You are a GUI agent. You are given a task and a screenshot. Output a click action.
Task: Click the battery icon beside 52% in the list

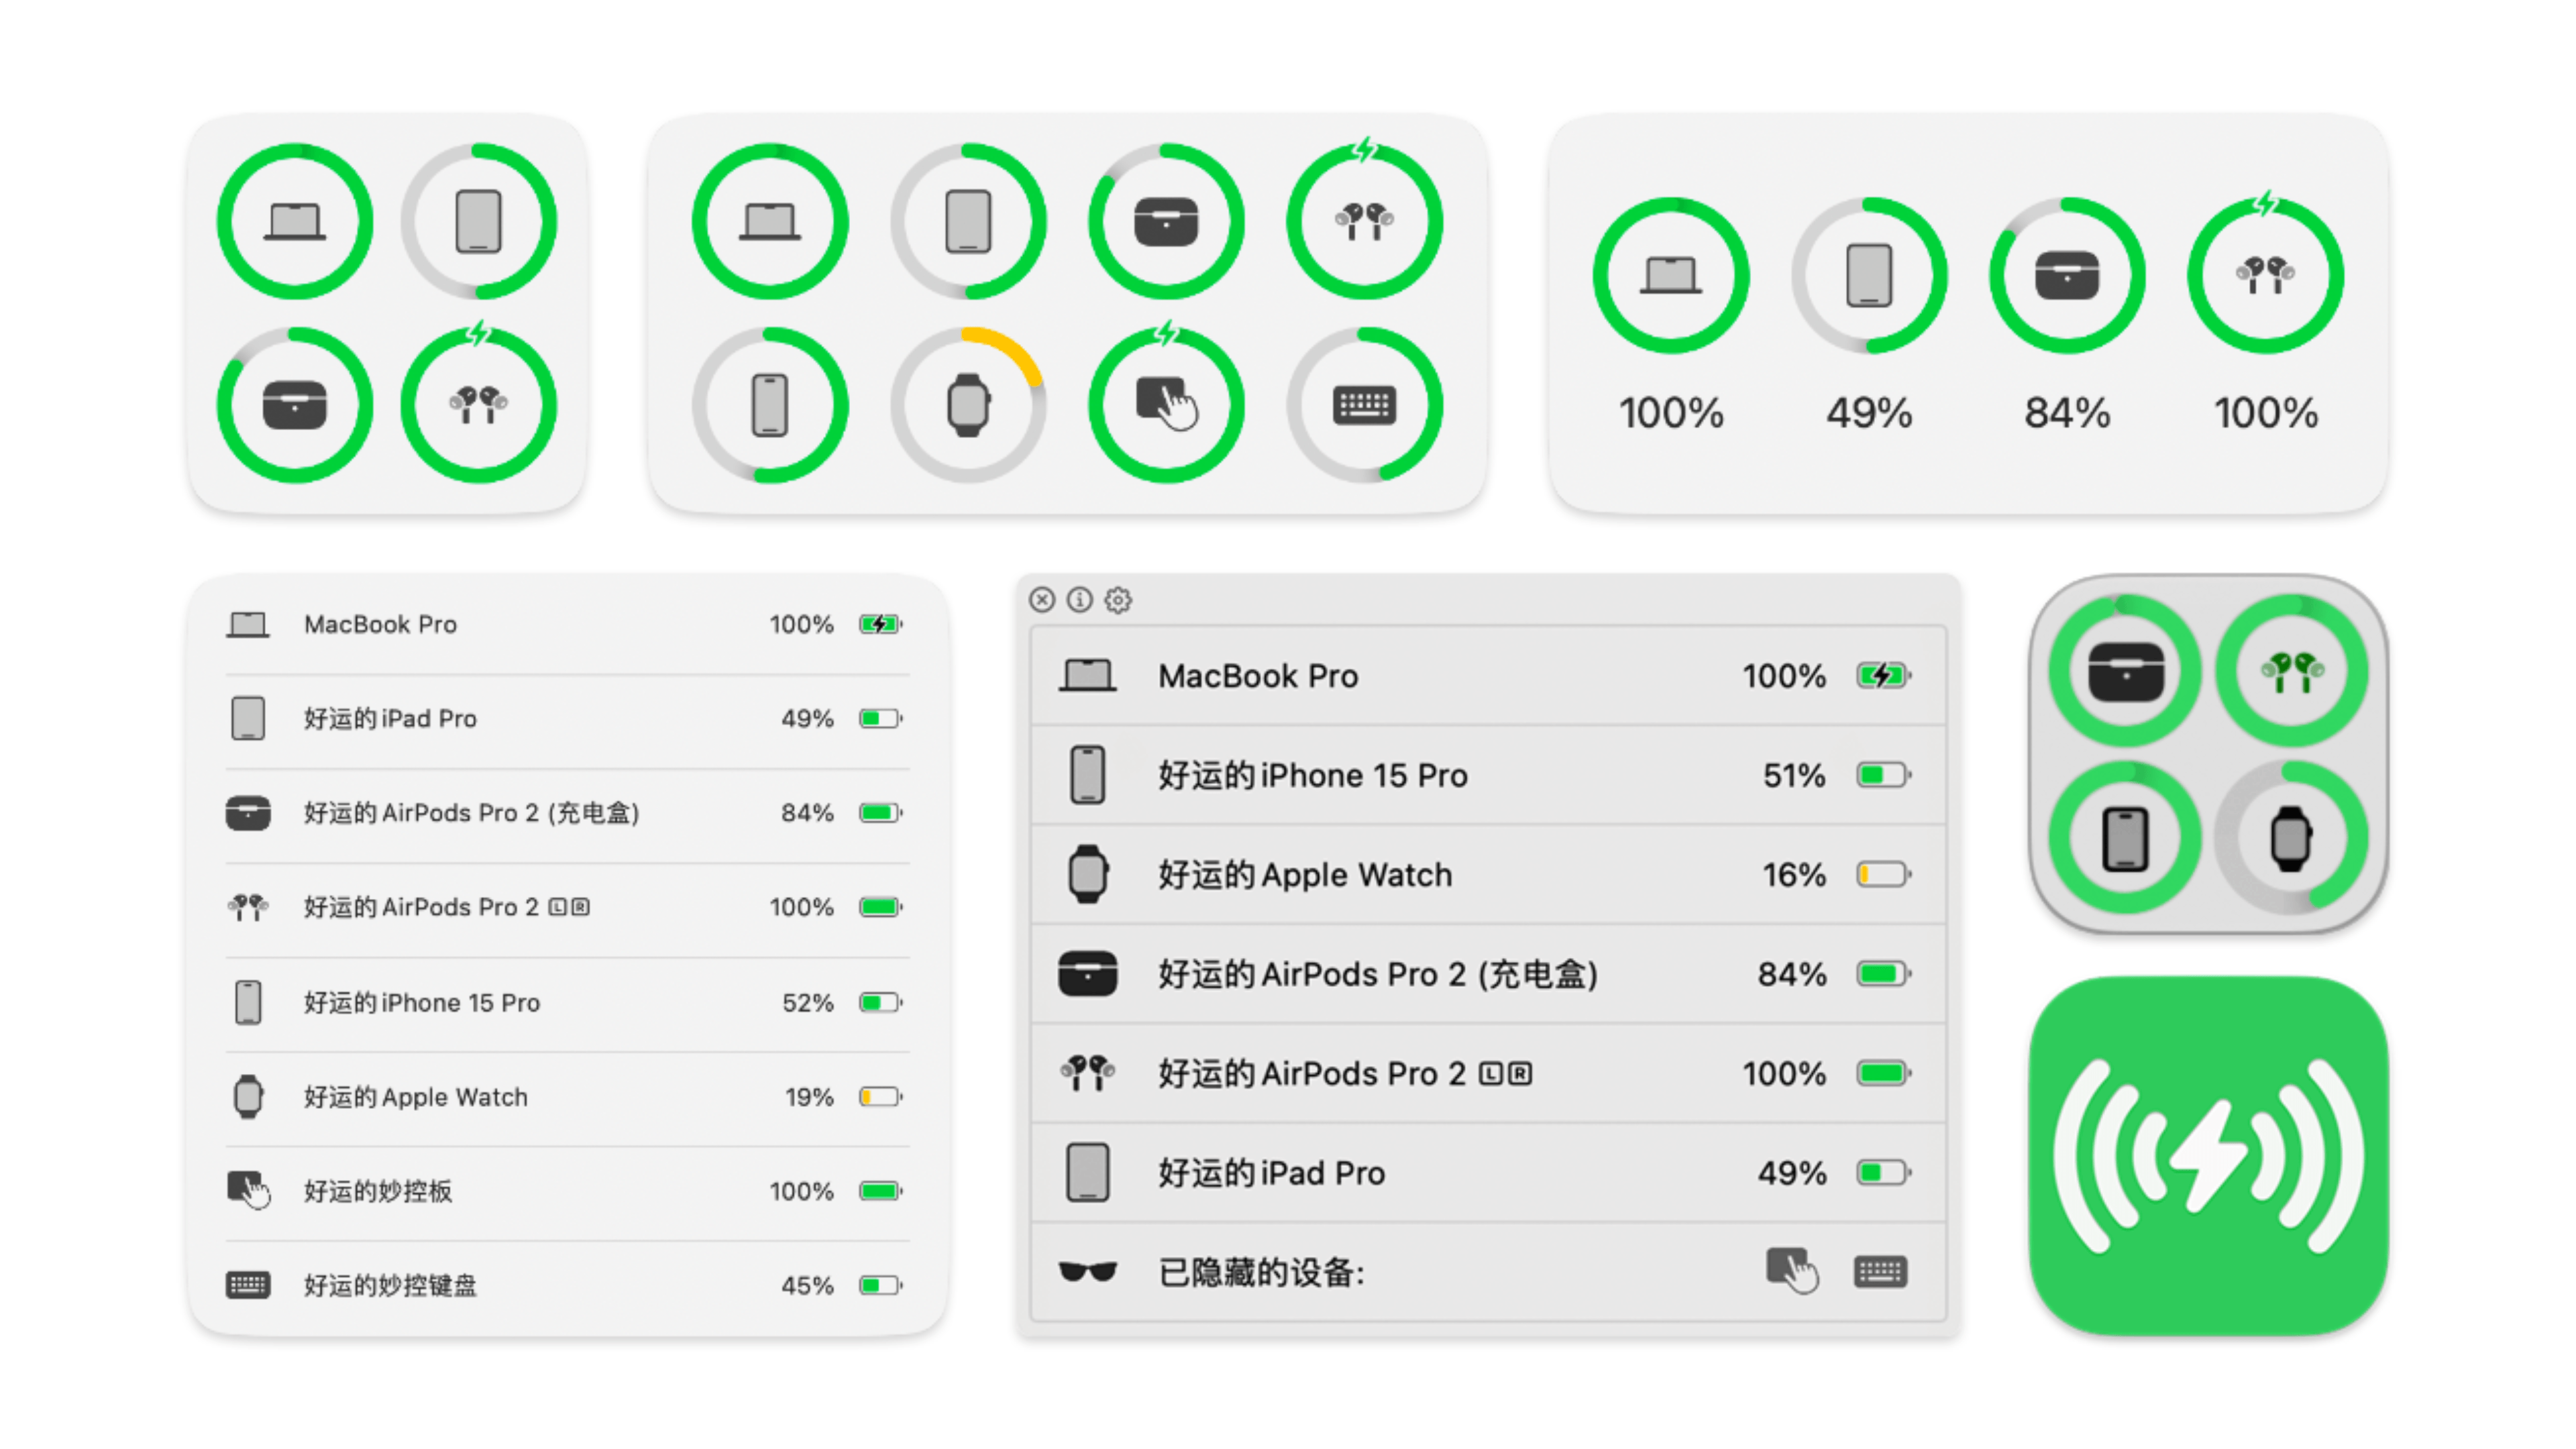(881, 1002)
